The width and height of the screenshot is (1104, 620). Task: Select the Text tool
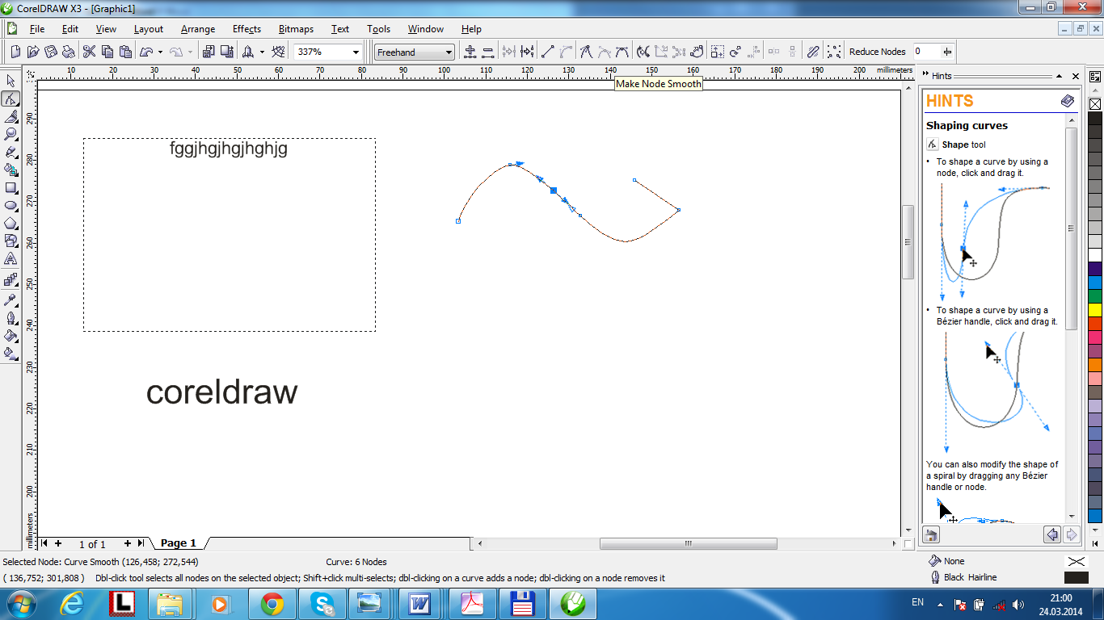11,258
